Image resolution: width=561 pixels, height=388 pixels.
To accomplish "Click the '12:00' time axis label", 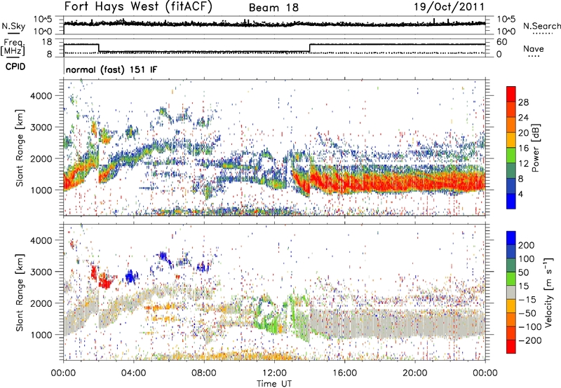I will point(274,373).
